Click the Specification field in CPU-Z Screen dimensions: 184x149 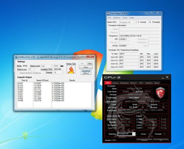143,101
